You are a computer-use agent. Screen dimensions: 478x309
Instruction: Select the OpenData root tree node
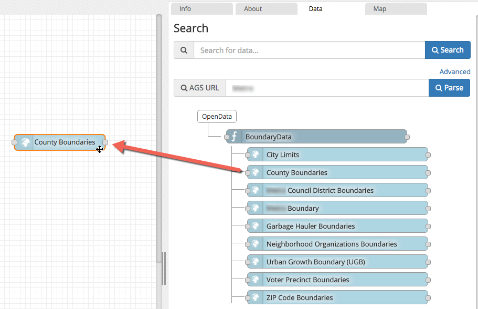point(217,116)
